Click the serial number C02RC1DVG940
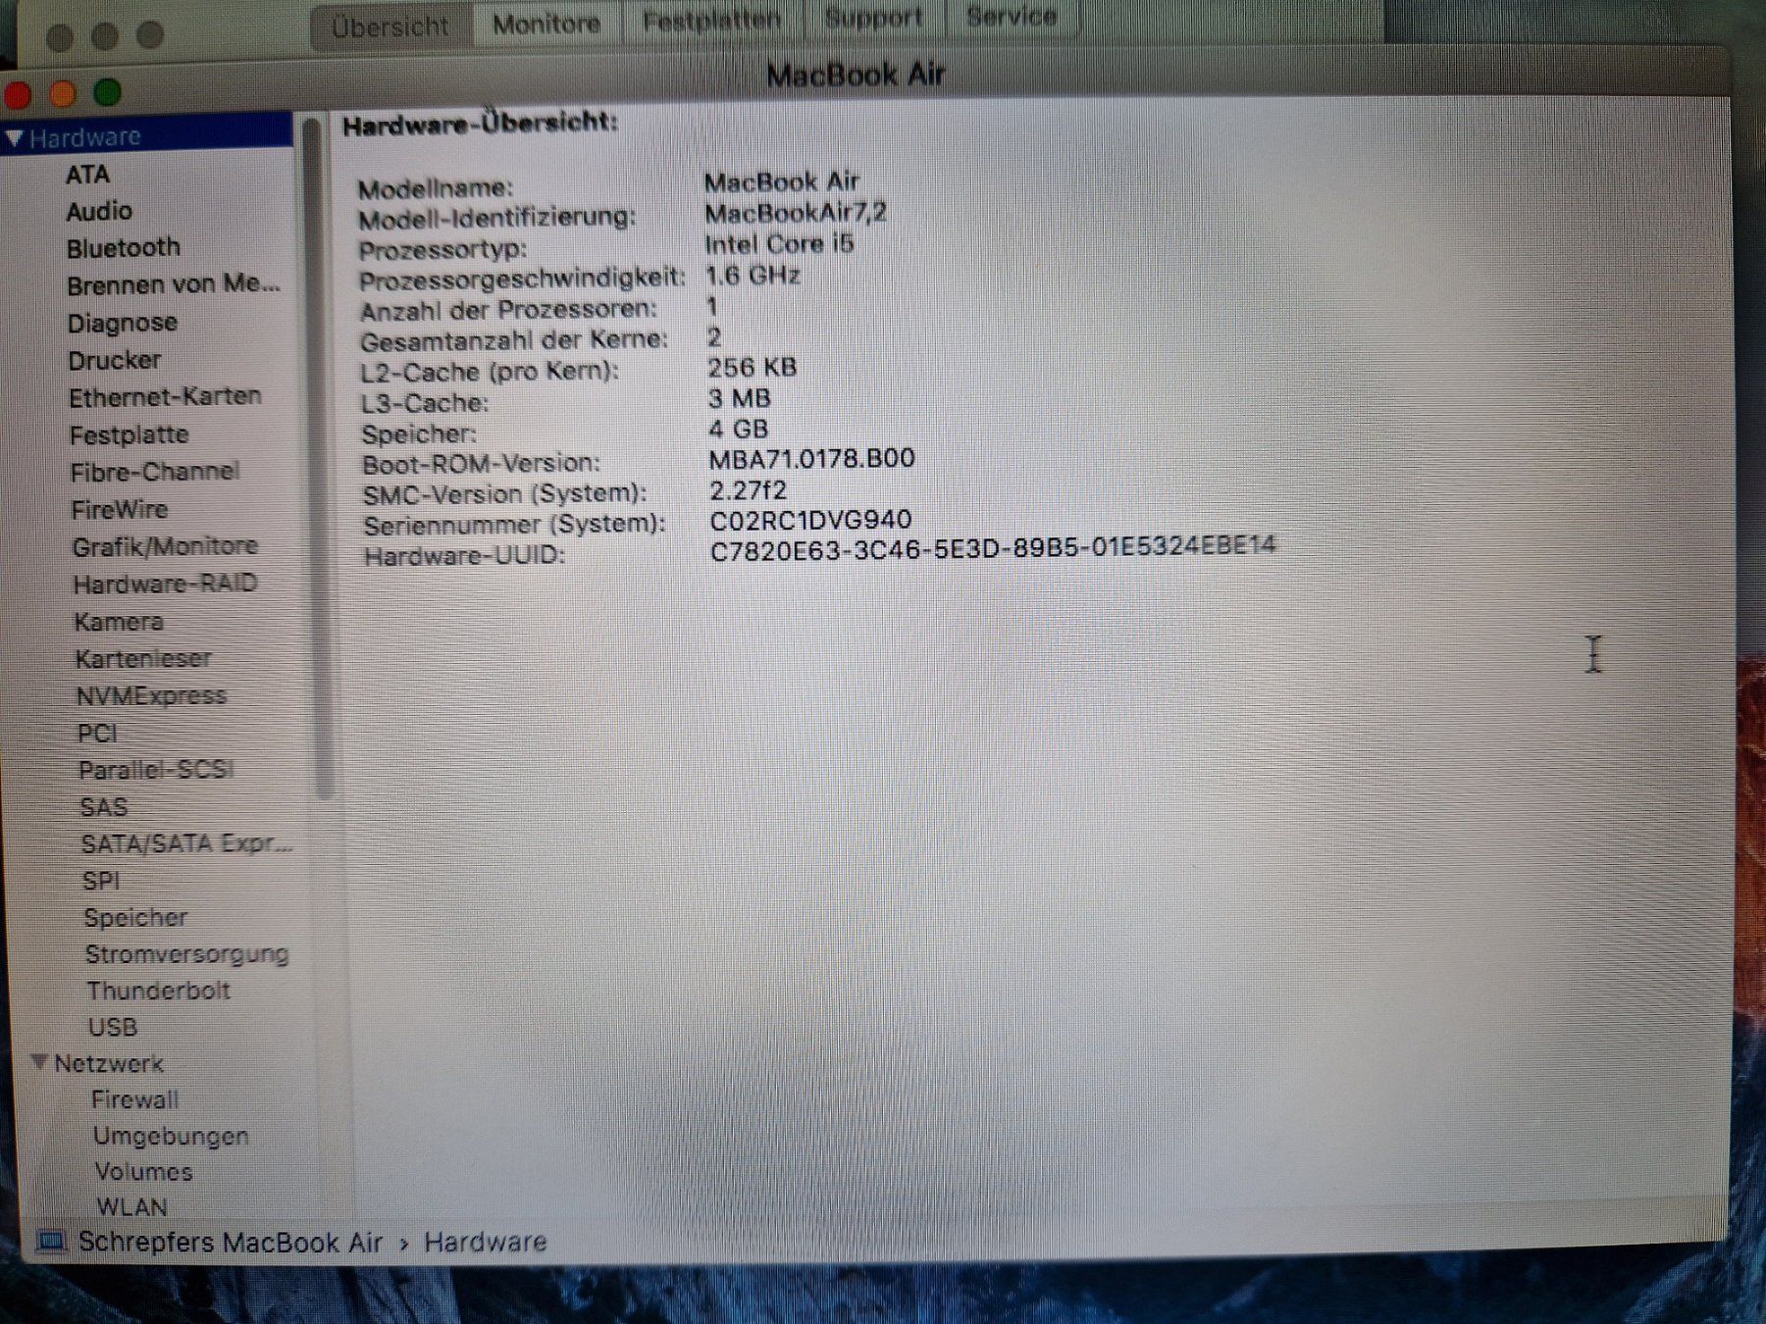This screenshot has width=1766, height=1324. point(810,520)
